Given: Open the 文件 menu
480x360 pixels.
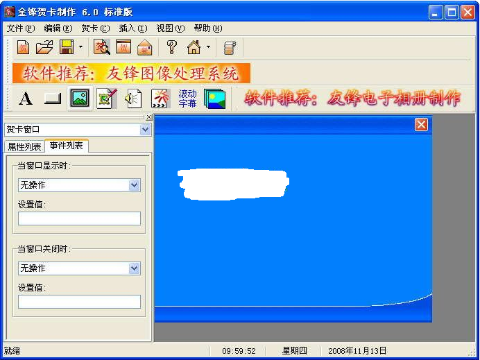Looking at the screenshot, I should [x=21, y=28].
